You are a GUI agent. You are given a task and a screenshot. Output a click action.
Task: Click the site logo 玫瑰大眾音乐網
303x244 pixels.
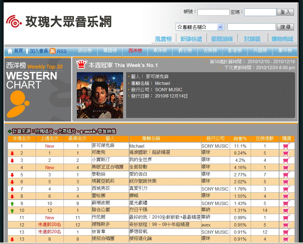click(59, 21)
